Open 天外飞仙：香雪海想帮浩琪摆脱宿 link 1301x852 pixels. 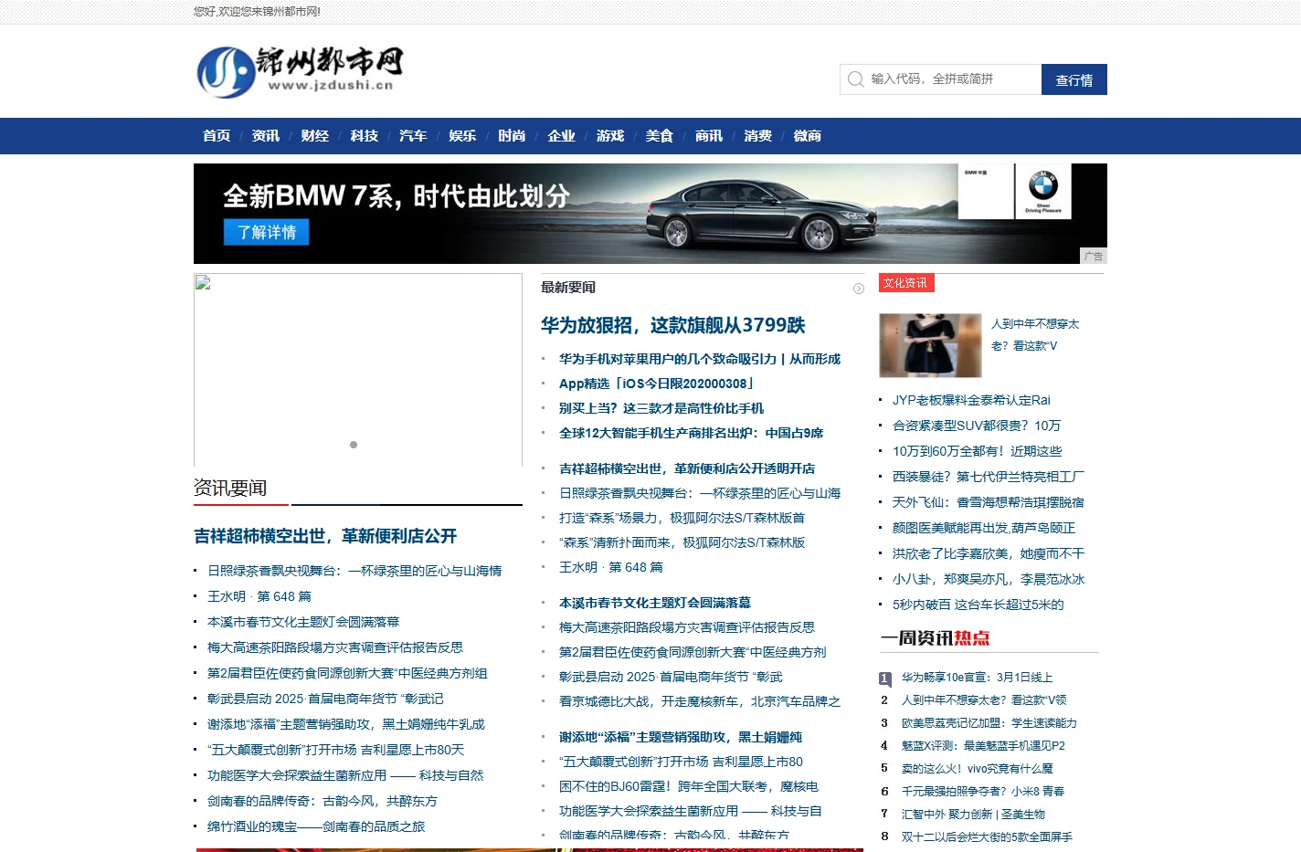pos(989,502)
